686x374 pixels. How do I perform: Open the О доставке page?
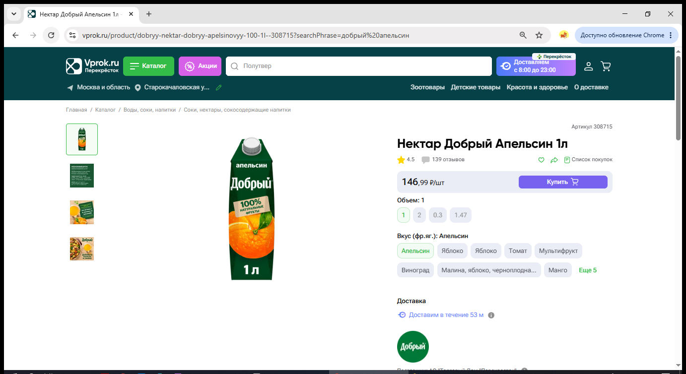click(591, 87)
